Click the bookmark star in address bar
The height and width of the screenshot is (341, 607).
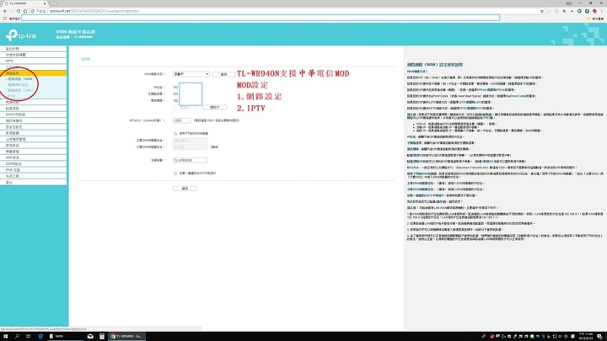[541, 11]
